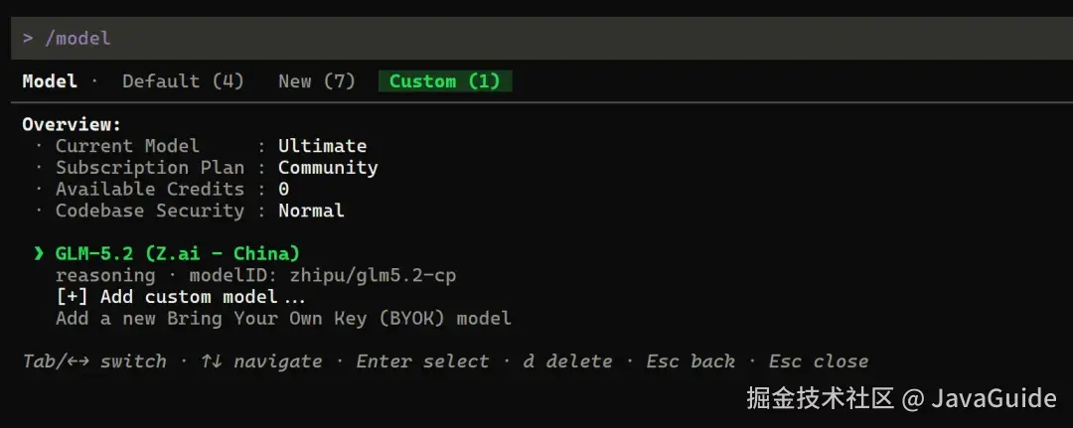Click the Tab/←→ switch hint
Screen dimensions: 1073x428
coord(94,361)
